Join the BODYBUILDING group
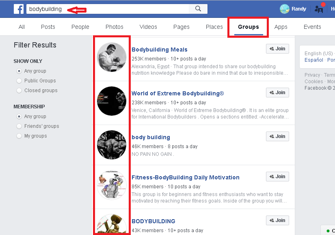Screen dimensions: 335x235 click(277, 220)
